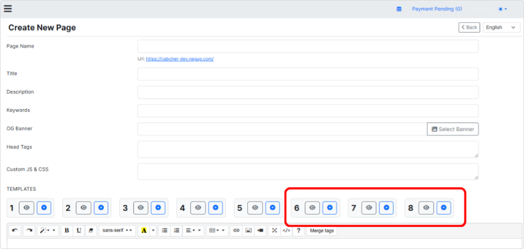
Task: Open the table insert dropdown
Action: coord(217,230)
